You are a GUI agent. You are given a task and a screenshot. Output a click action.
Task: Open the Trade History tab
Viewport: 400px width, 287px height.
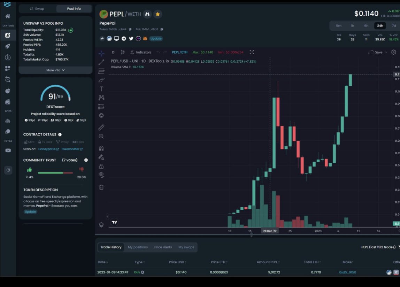(x=111, y=247)
